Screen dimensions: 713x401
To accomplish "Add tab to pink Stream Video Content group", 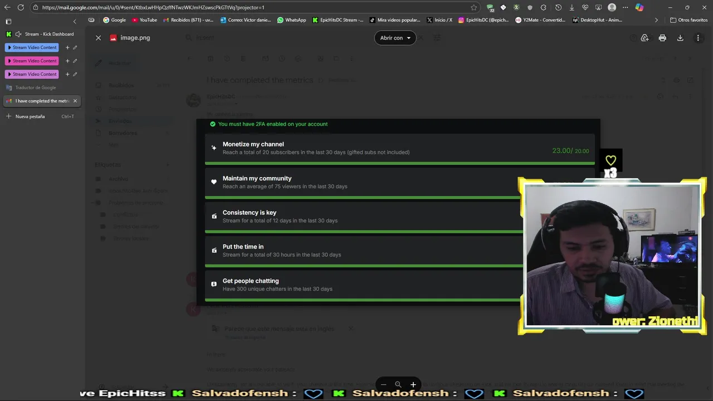I will pyautogui.click(x=67, y=61).
